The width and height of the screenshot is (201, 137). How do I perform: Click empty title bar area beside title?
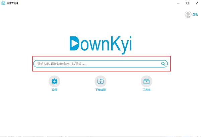coord(96,3)
